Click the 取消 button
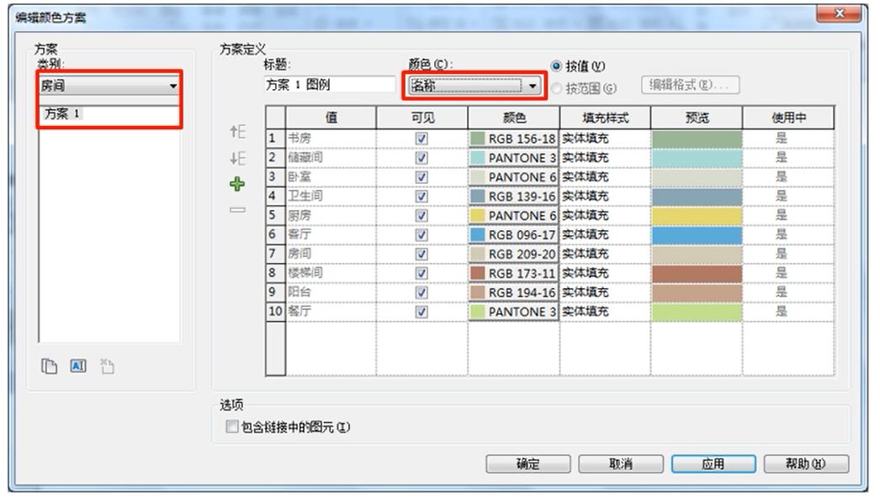880x503 pixels. pos(619,464)
